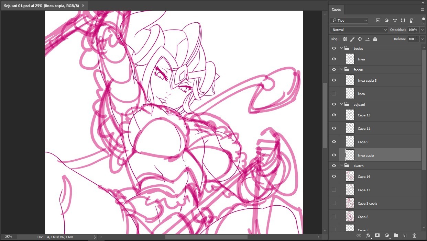Hide the sejuani group
Image resolution: width=427 pixels, height=241 pixels.
click(334, 104)
